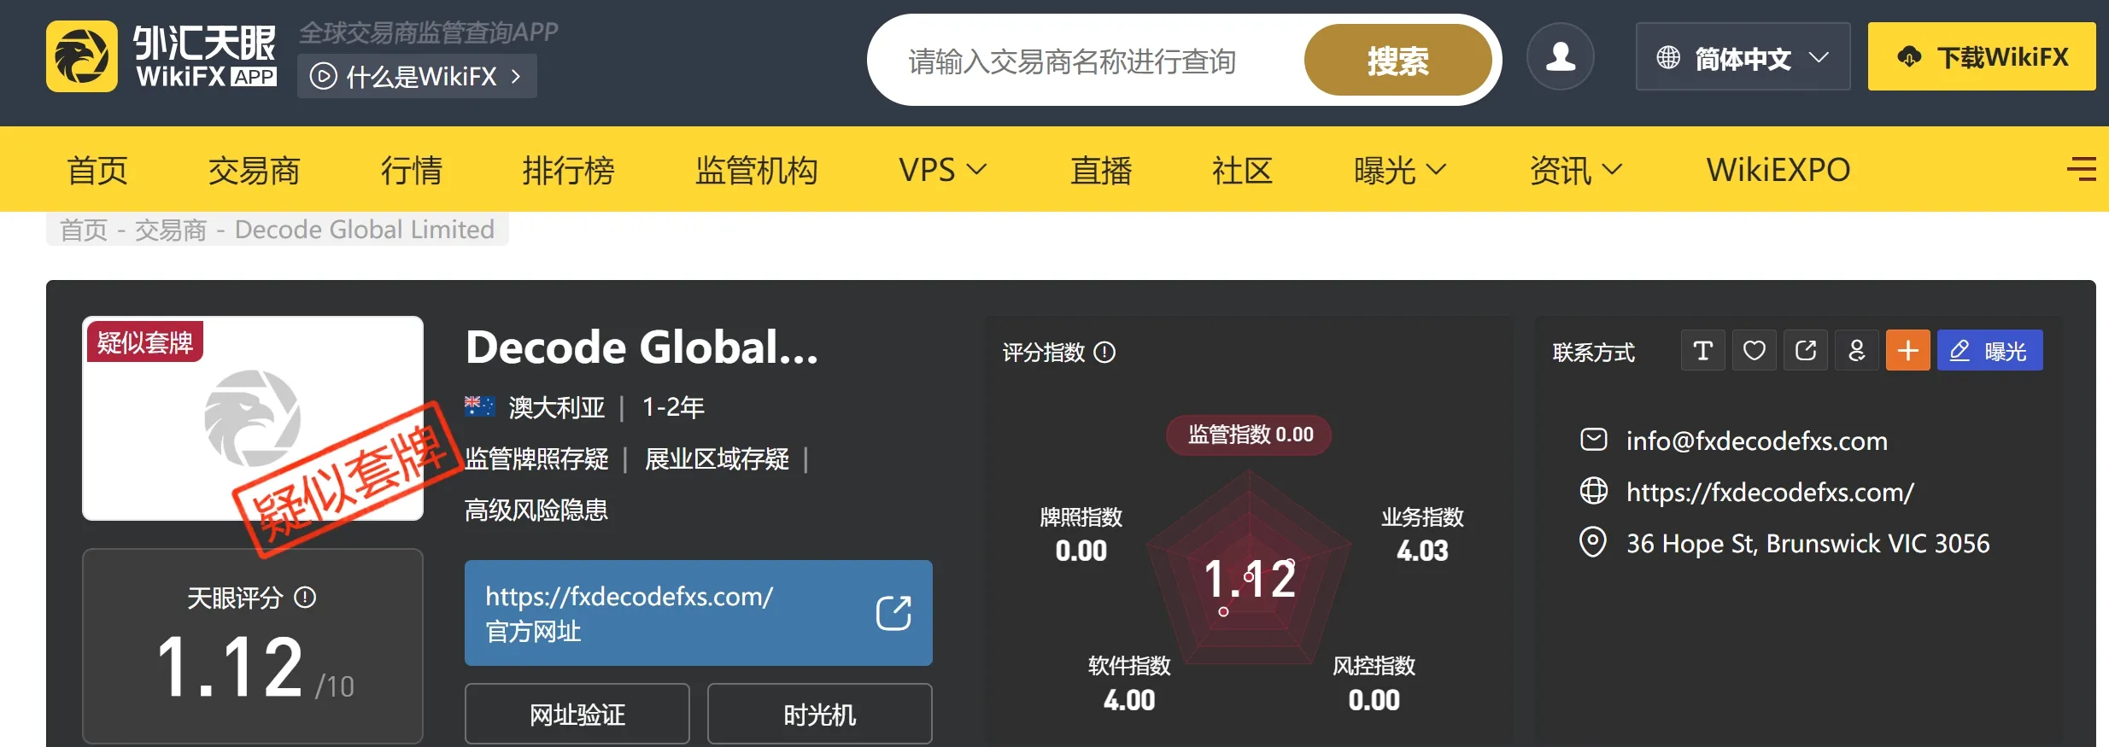This screenshot has height=747, width=2109.
Task: Open the 简体中文 language dropdown
Action: coord(1743,57)
